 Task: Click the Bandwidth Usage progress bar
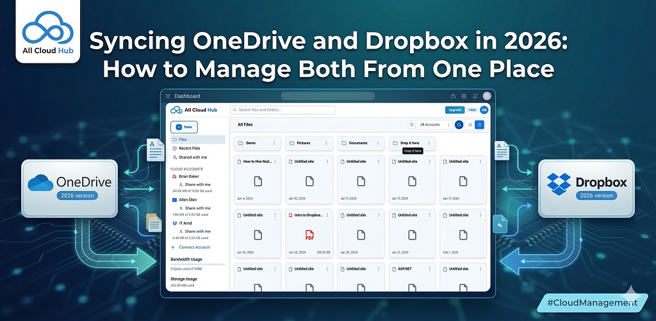coord(198,264)
